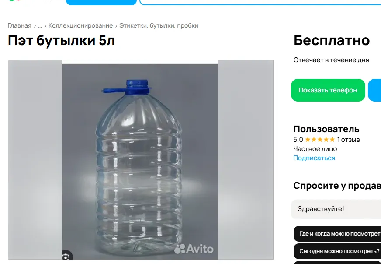Open Этикетки, бутылки, пробки breadcrumb
The image size is (381, 264).
coord(159,25)
